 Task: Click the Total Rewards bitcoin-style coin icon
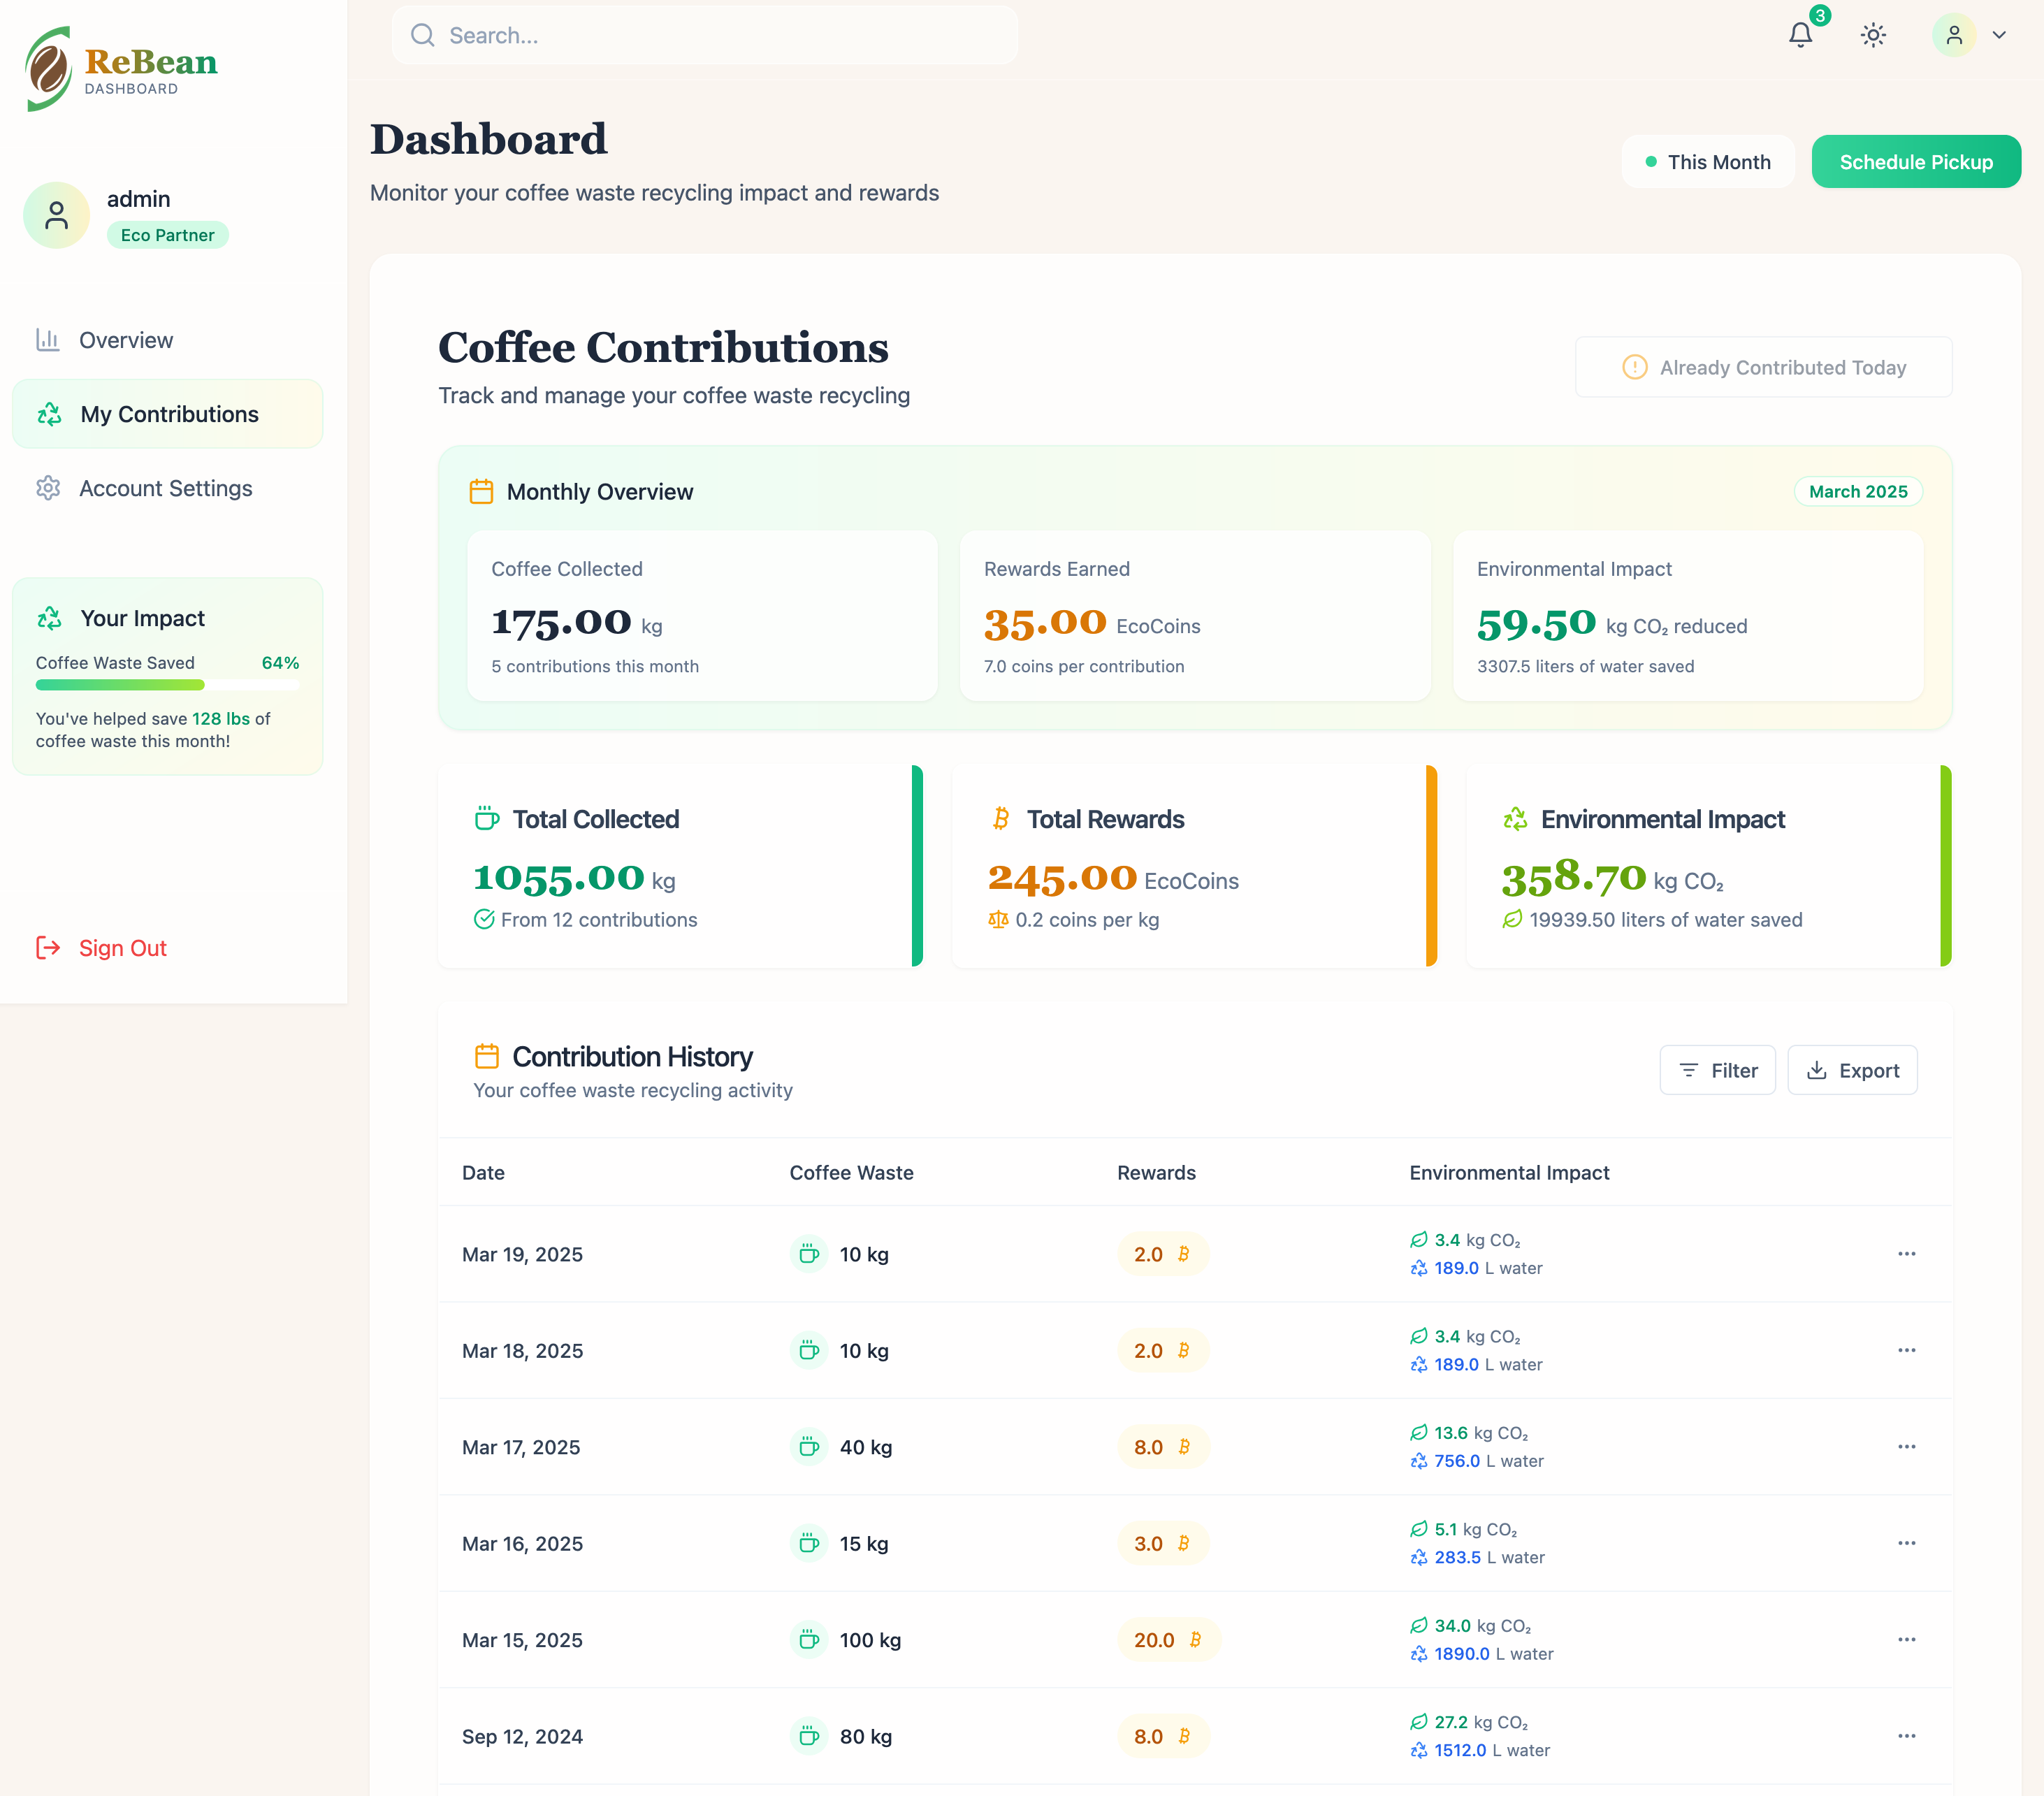(x=1000, y=819)
